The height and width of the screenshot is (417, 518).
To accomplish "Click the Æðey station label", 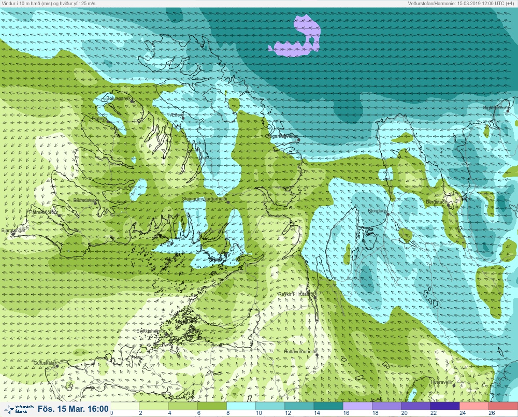I will pos(177,114).
